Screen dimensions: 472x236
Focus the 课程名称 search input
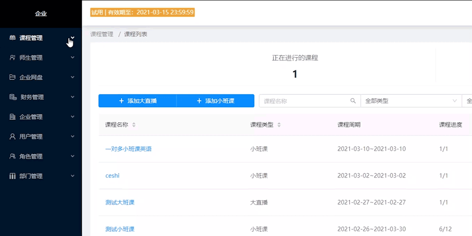pos(310,101)
